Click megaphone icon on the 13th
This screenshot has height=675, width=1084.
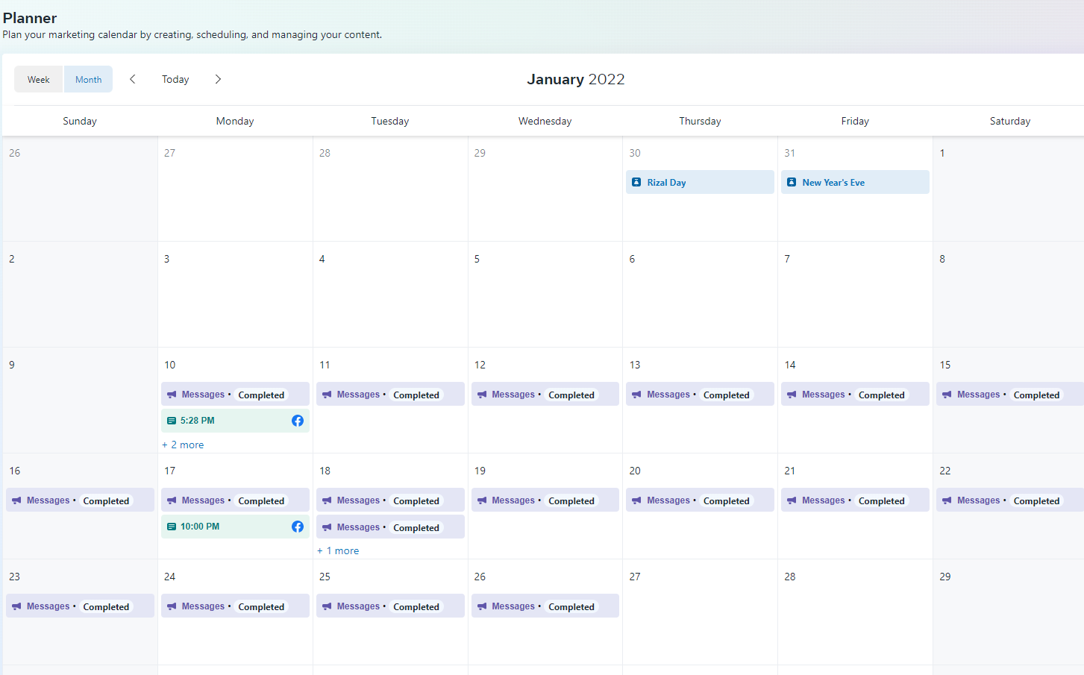coord(636,395)
